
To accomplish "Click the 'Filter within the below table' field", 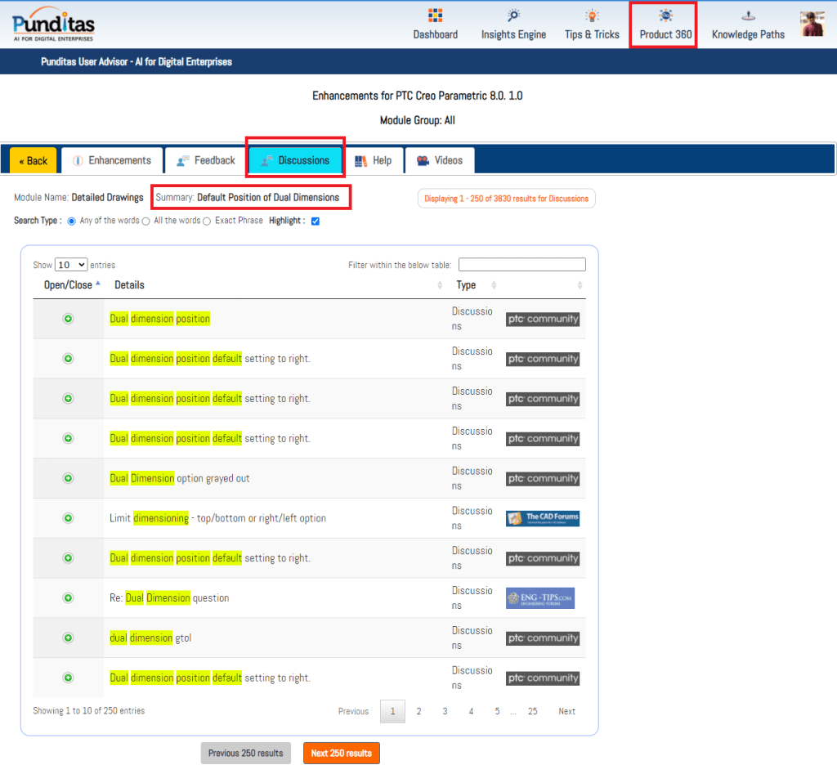I will point(521,265).
